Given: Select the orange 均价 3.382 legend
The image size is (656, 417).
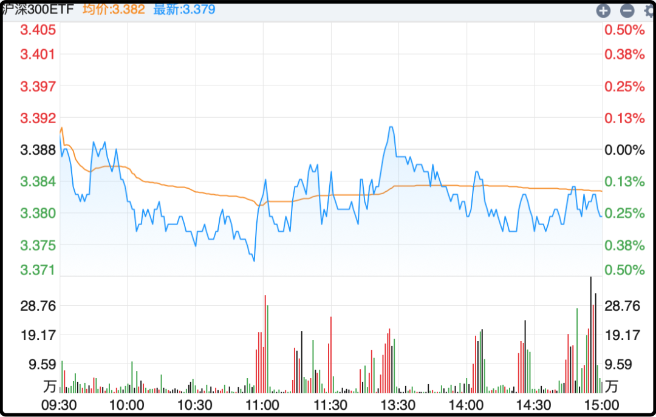Looking at the screenshot, I should click(x=114, y=9).
